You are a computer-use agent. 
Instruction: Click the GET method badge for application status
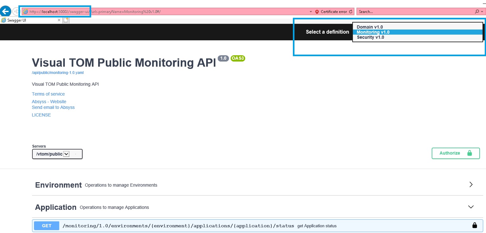46,226
